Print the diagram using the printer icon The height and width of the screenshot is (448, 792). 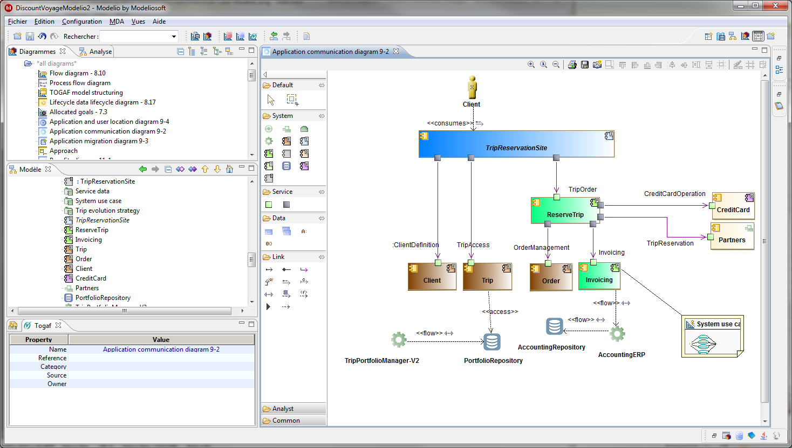[572, 65]
